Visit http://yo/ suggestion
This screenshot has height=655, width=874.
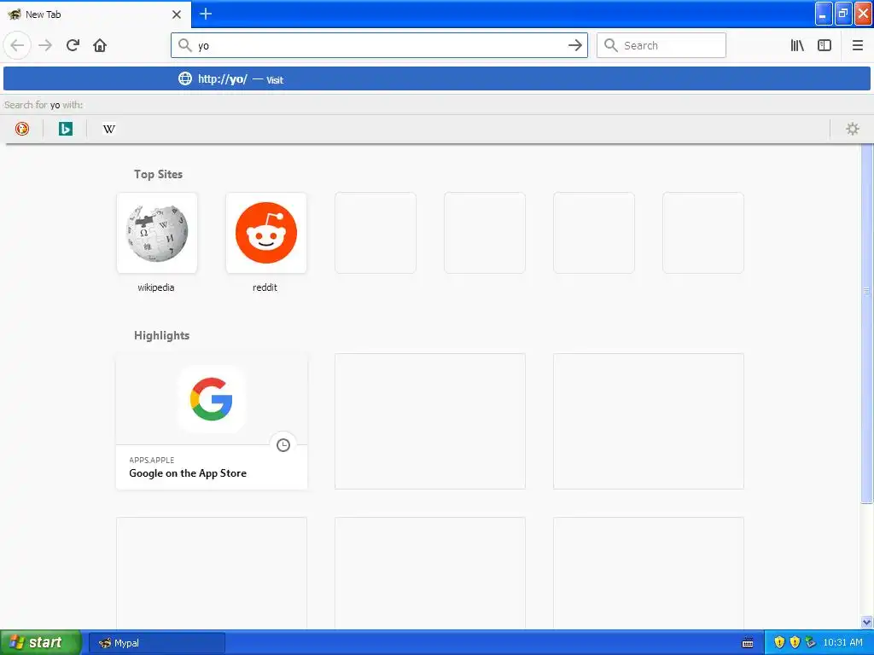tap(437, 79)
